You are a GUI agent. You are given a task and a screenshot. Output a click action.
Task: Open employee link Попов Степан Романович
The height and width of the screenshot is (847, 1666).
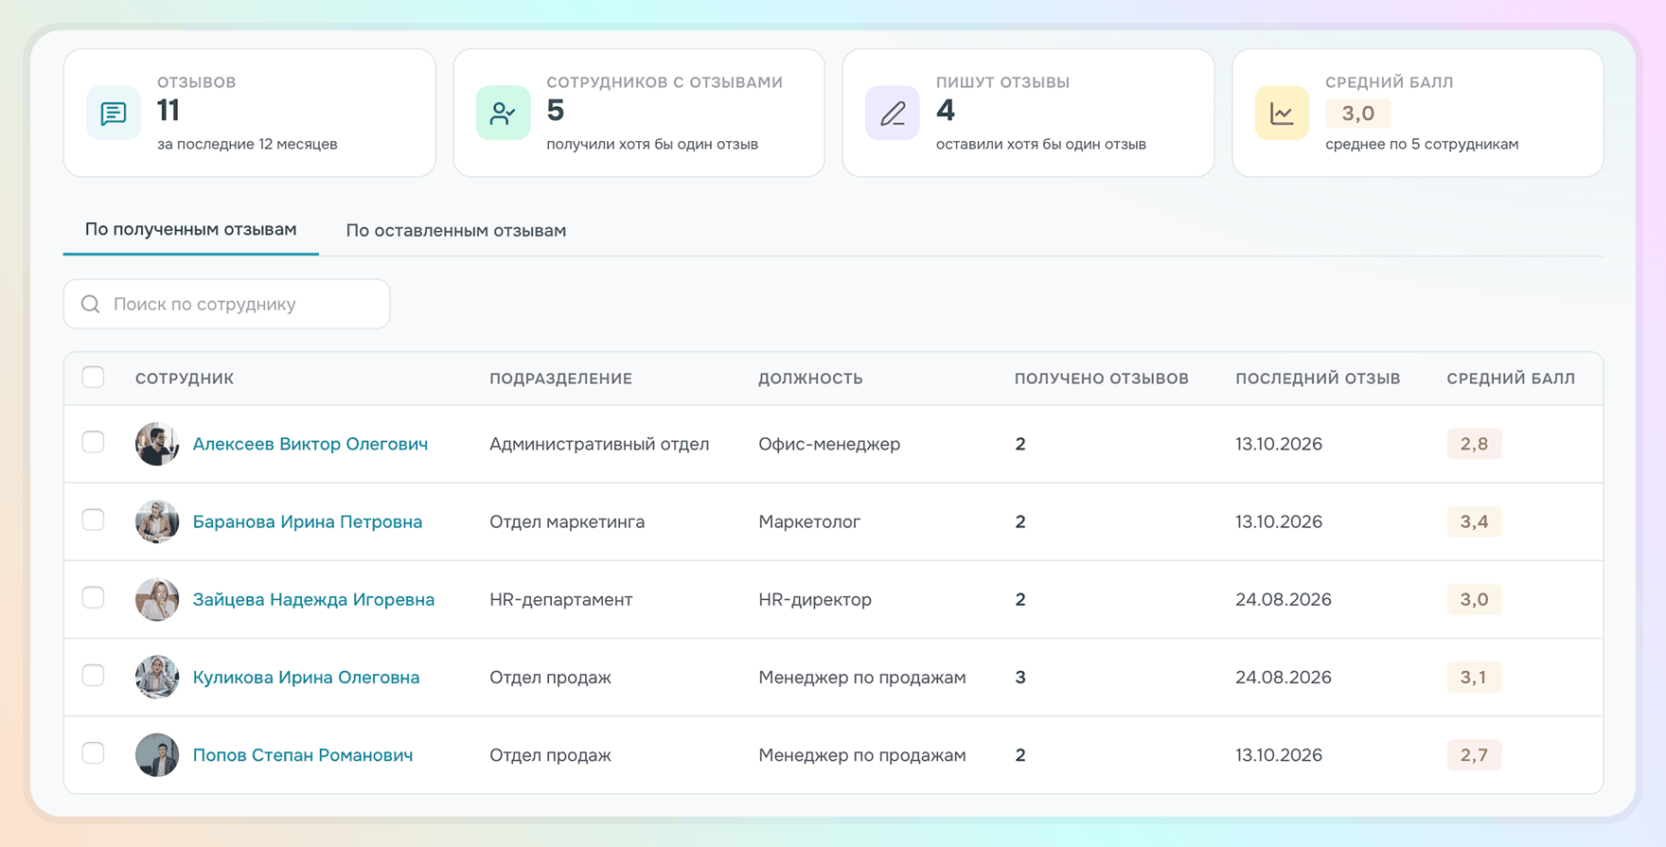(x=303, y=755)
